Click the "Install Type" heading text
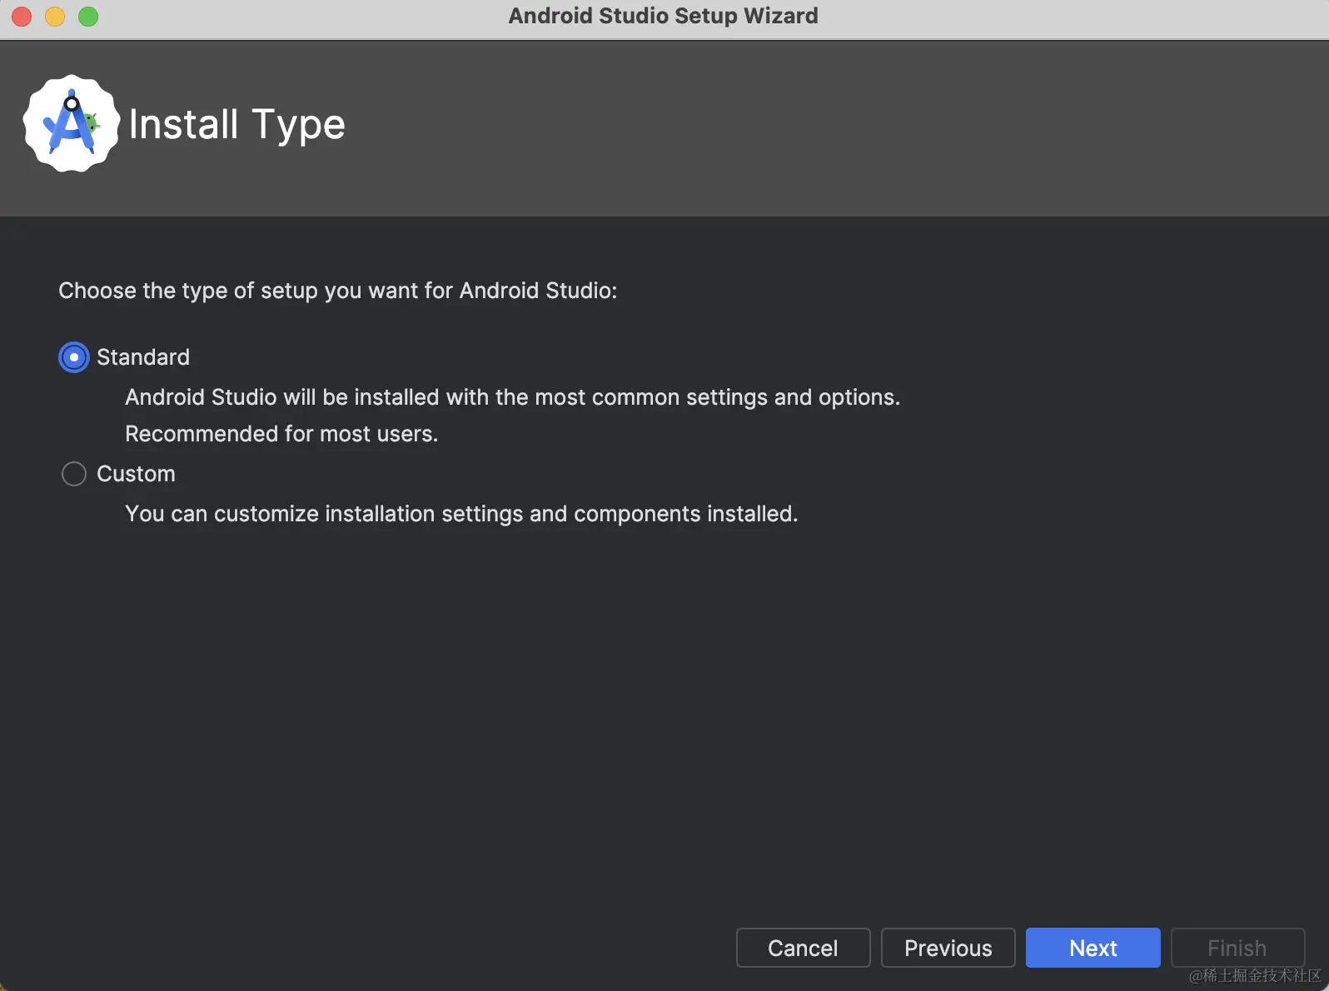Viewport: 1329px width, 991px height. 236,125
